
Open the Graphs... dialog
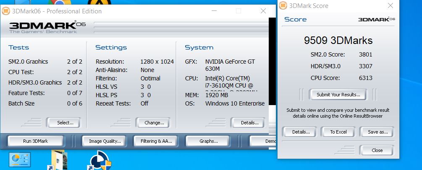(208, 141)
